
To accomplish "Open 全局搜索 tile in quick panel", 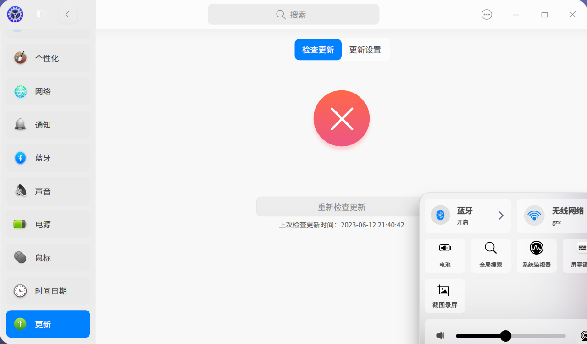I will (x=491, y=255).
